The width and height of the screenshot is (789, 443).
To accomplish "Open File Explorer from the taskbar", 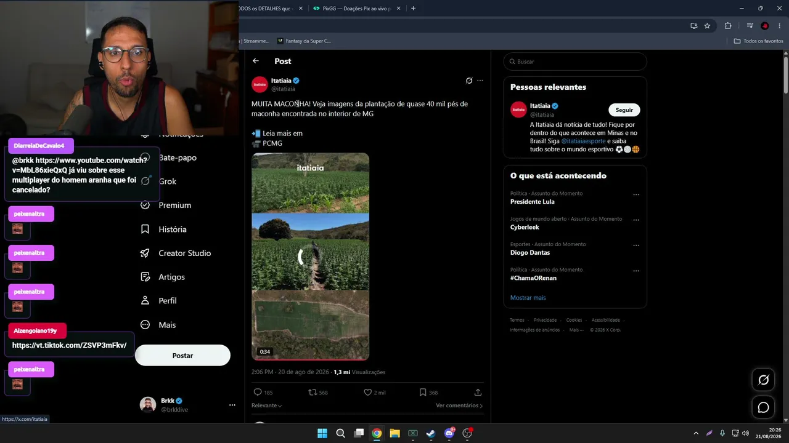I will [394, 433].
